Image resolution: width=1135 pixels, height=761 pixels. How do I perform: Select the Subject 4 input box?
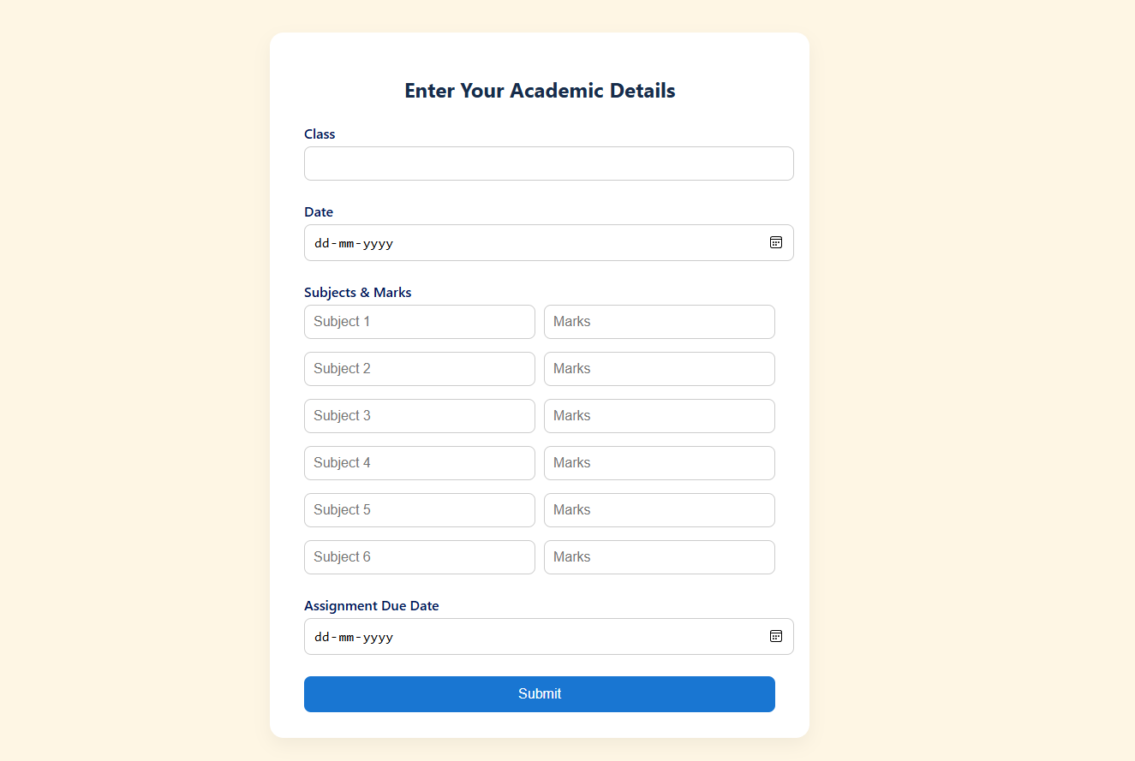click(419, 462)
